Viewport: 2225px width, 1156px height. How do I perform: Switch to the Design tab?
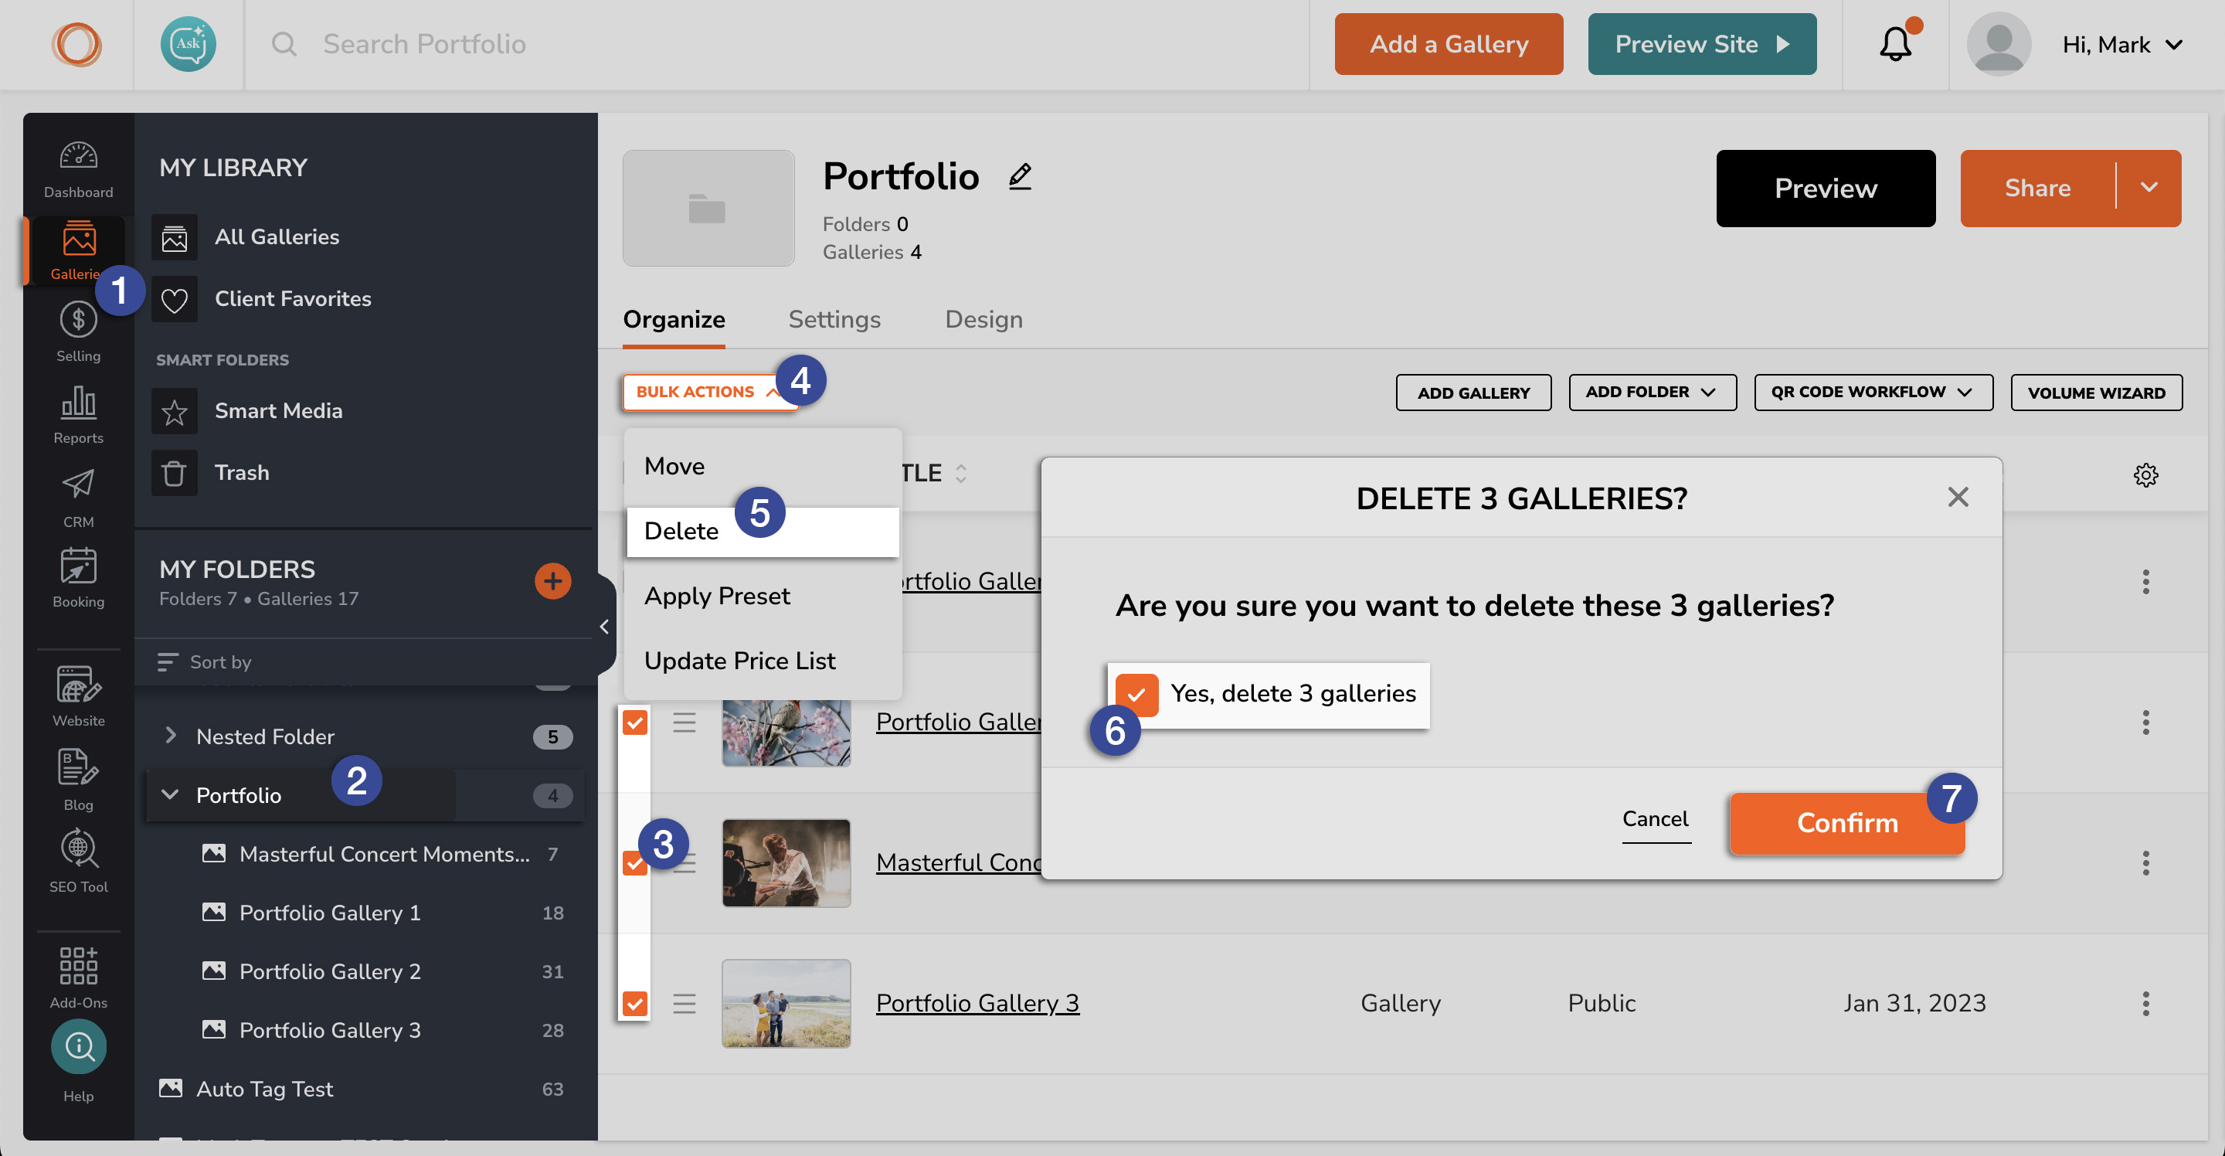(x=983, y=320)
